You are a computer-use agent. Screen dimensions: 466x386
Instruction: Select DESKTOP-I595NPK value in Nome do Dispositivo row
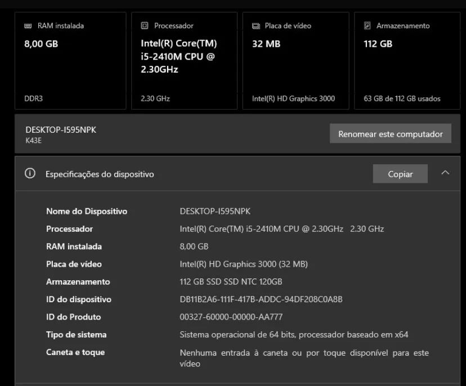215,211
